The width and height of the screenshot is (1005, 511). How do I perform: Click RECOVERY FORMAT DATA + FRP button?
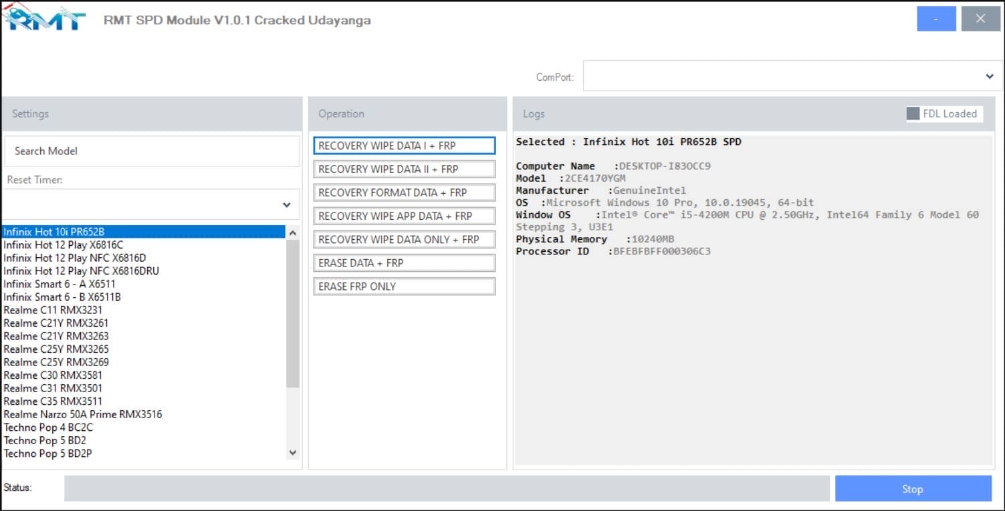pyautogui.click(x=404, y=192)
